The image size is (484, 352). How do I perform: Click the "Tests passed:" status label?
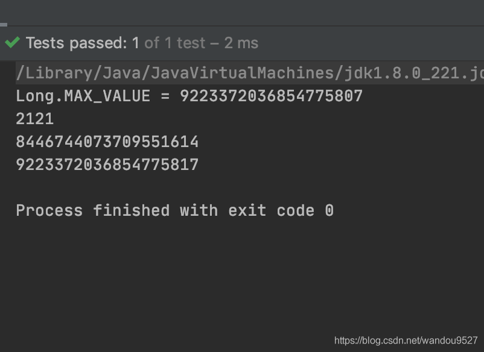pyautogui.click(x=77, y=43)
